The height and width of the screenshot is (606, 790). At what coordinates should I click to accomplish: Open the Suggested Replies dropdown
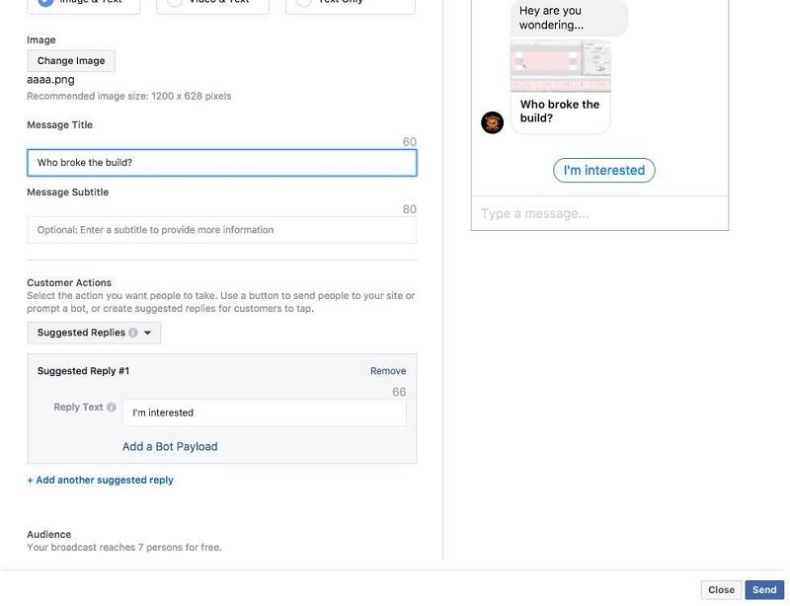click(x=94, y=333)
